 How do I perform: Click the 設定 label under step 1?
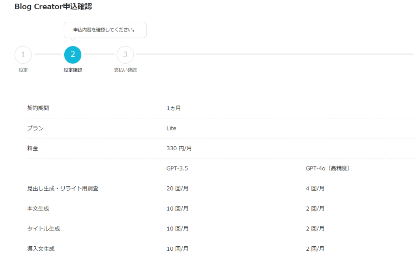[x=23, y=70]
